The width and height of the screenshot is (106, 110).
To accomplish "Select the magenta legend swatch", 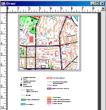I will pos(49,89).
